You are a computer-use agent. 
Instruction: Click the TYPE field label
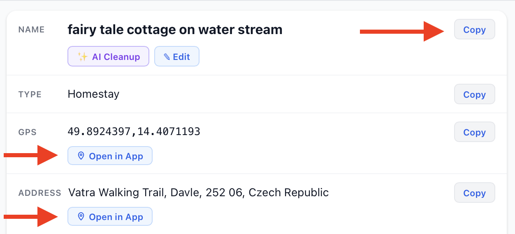point(30,94)
